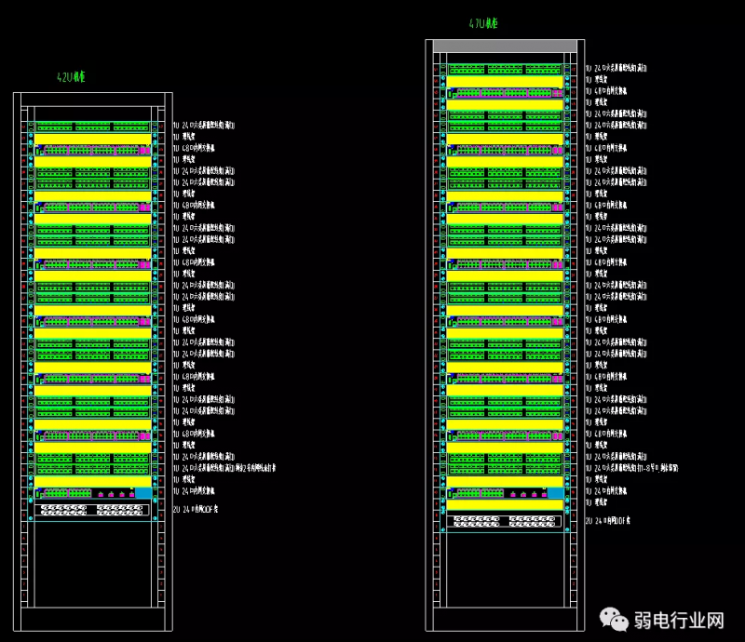Click the magenta ports on the 42U rack's top switch
This screenshot has width=745, height=642.
point(144,149)
